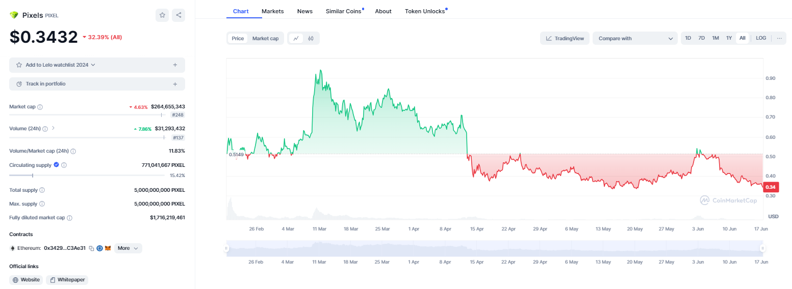Click Track in portfolio button
Image resolution: width=792 pixels, height=289 pixels.
(97, 84)
